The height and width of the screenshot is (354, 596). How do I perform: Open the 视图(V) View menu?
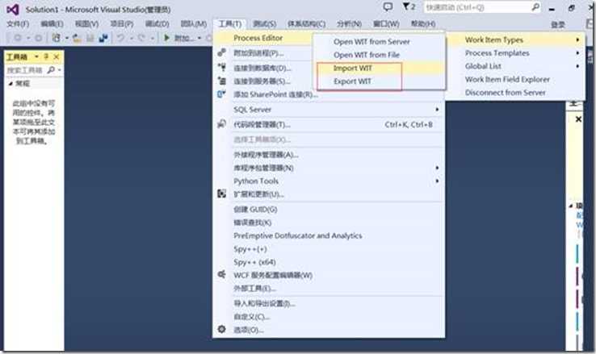click(86, 23)
